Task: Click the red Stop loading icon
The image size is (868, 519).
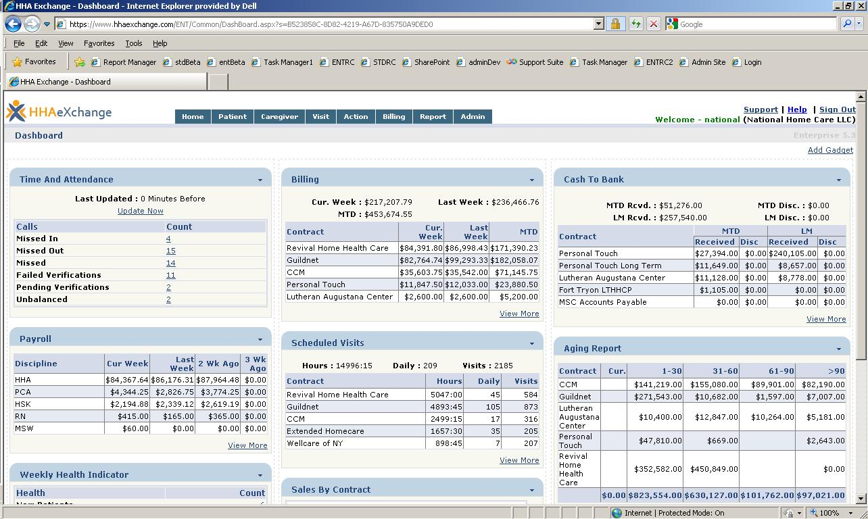Action: coord(653,24)
